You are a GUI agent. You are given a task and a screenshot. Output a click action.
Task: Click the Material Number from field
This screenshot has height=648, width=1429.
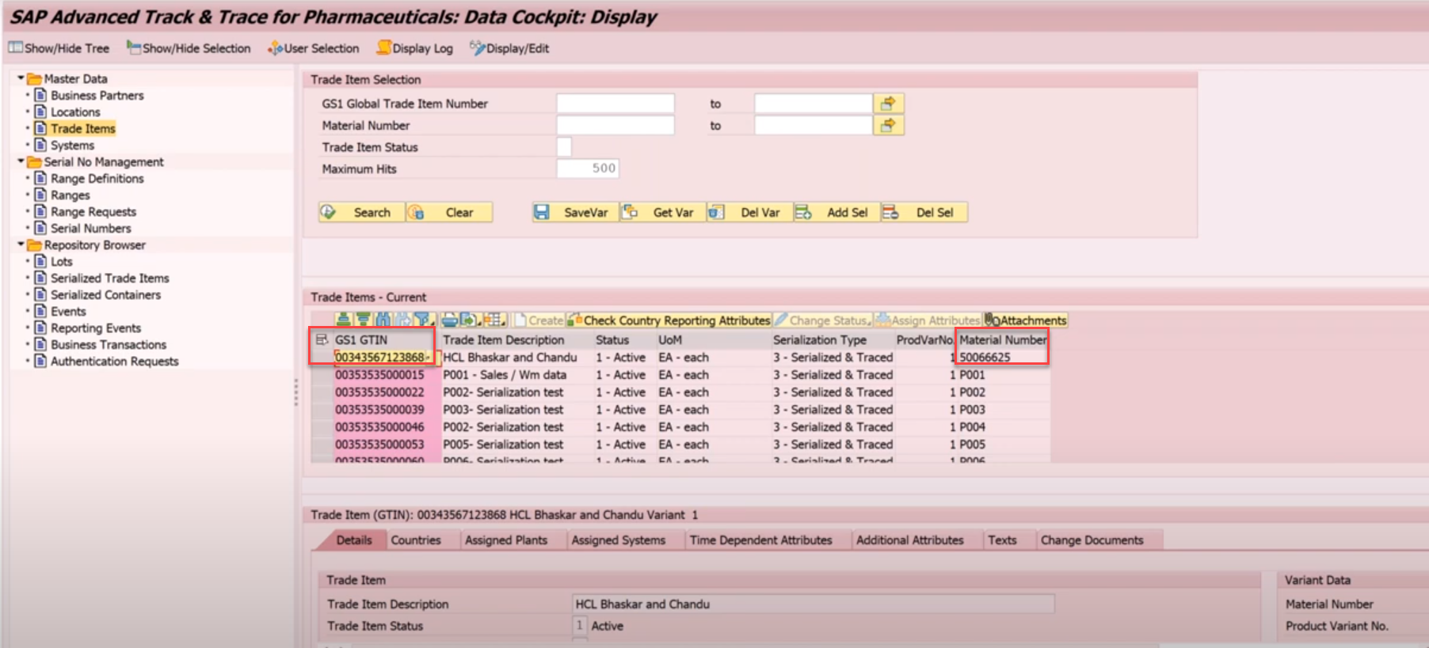[x=615, y=125]
